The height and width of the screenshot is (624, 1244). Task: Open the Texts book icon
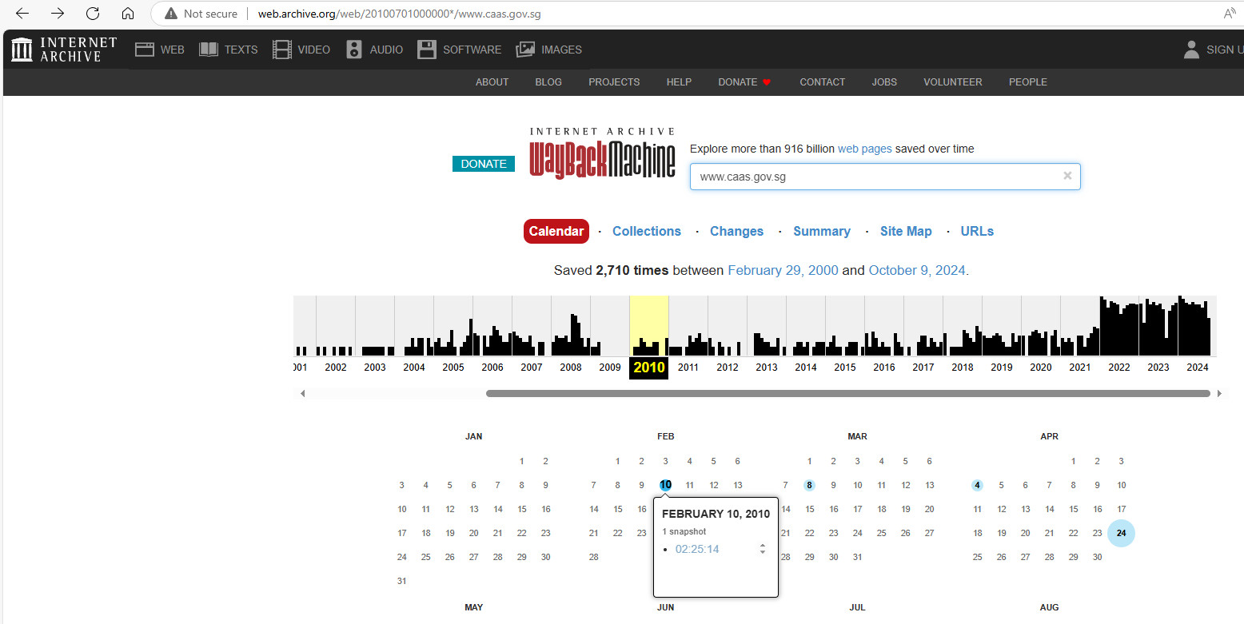[209, 50]
